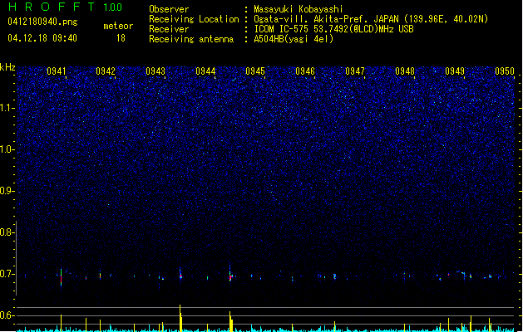
Task: Click the ICOM IC-575 receiver text
Action: 333,29
